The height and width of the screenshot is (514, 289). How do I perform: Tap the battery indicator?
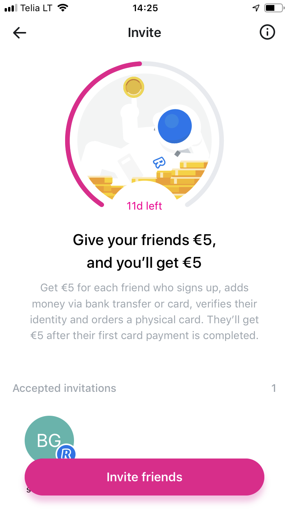pos(273,8)
